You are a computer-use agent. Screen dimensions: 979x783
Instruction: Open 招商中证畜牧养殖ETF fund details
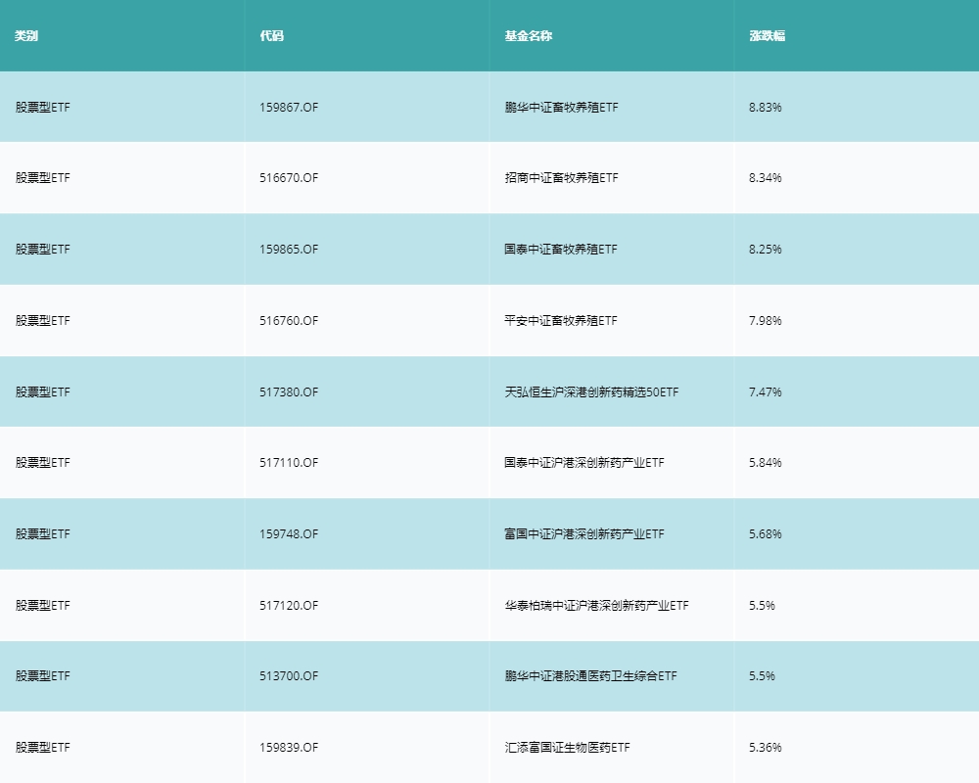(560, 178)
